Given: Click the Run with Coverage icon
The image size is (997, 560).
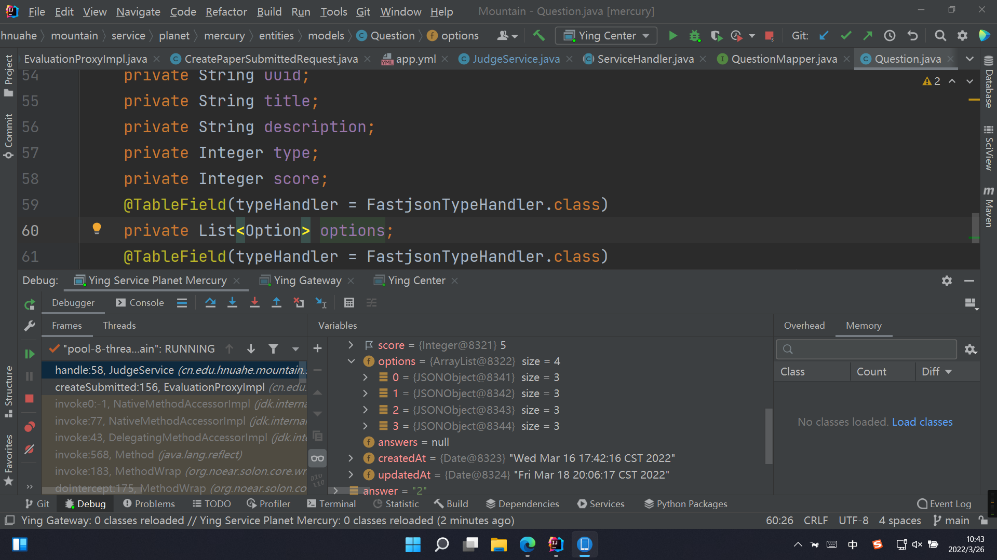Looking at the screenshot, I should (716, 36).
